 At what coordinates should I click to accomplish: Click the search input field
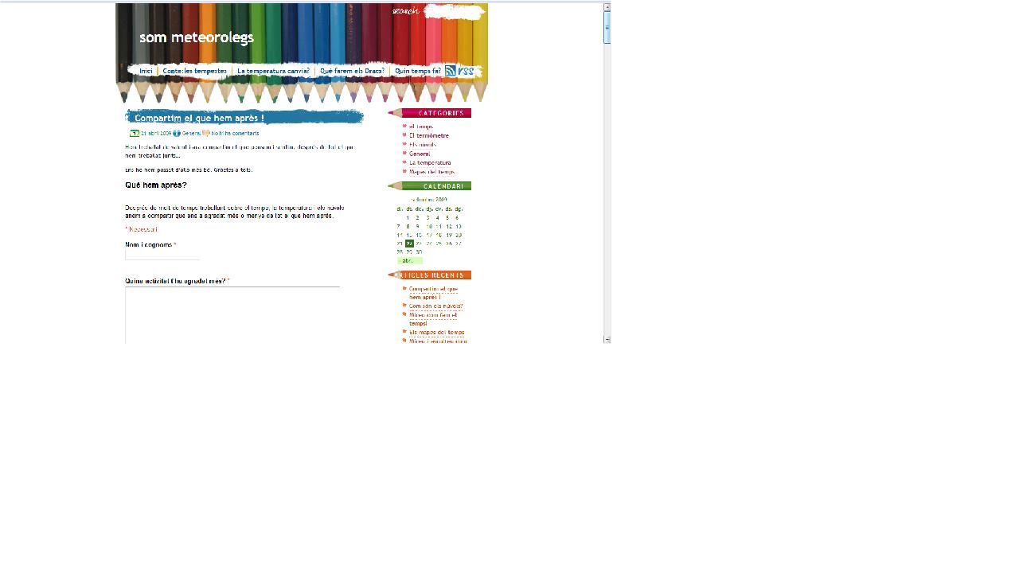(x=454, y=12)
